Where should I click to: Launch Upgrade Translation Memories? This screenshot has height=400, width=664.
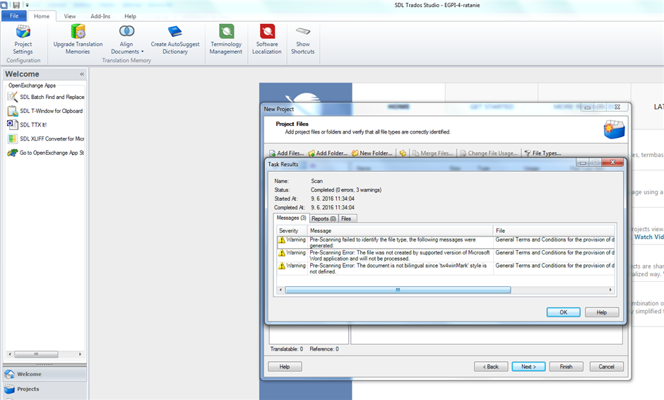[x=78, y=40]
